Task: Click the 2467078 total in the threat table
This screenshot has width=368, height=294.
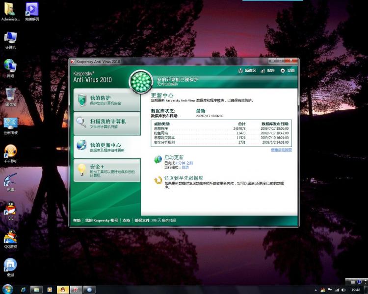Action: [x=239, y=128]
